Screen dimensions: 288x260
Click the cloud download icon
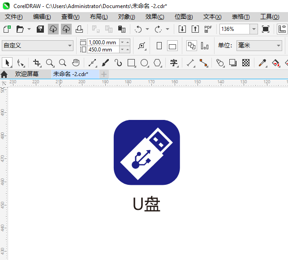[x=53, y=29]
